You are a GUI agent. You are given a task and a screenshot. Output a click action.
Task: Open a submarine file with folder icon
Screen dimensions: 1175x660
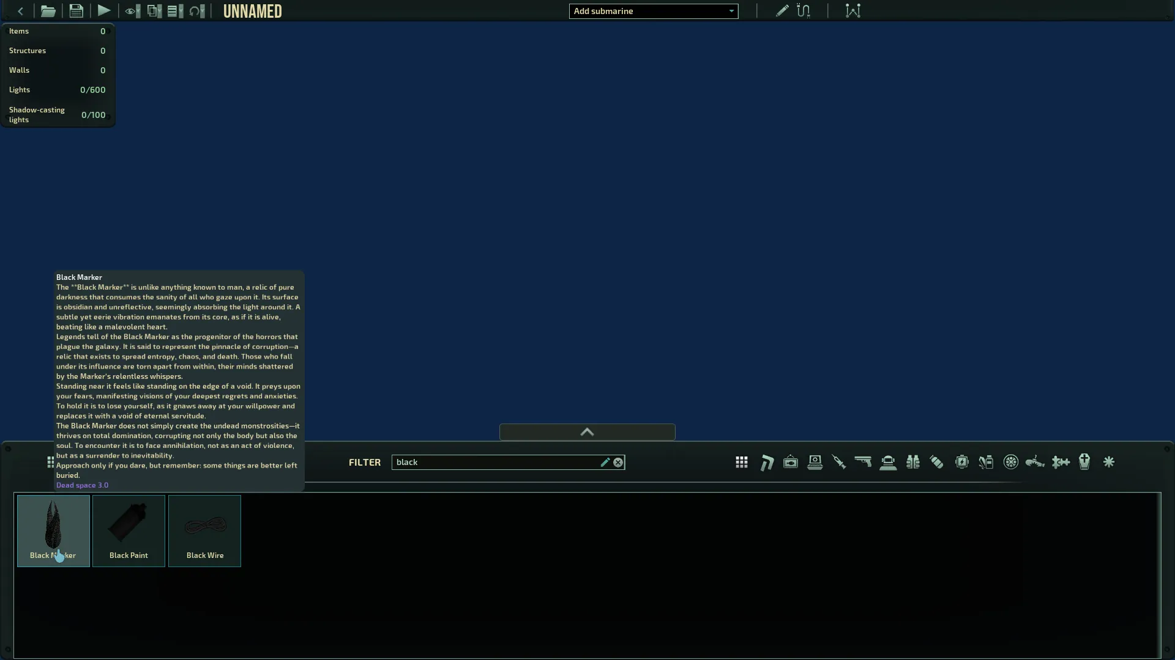(48, 11)
